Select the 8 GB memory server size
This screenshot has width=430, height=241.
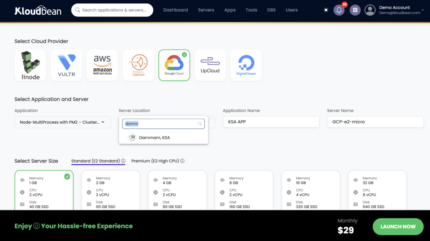point(244,190)
